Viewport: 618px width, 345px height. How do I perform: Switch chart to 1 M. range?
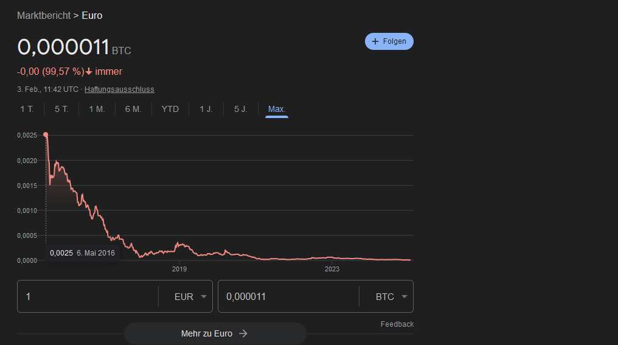point(97,110)
